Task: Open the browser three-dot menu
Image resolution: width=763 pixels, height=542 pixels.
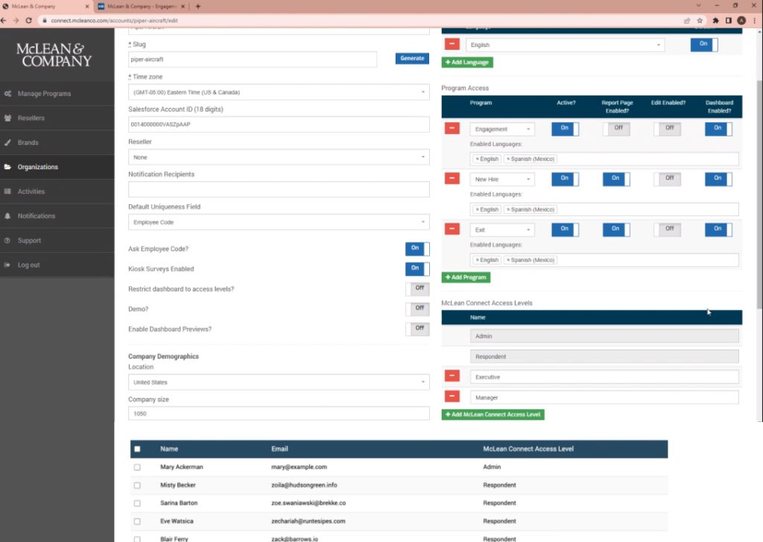Action: [755, 20]
